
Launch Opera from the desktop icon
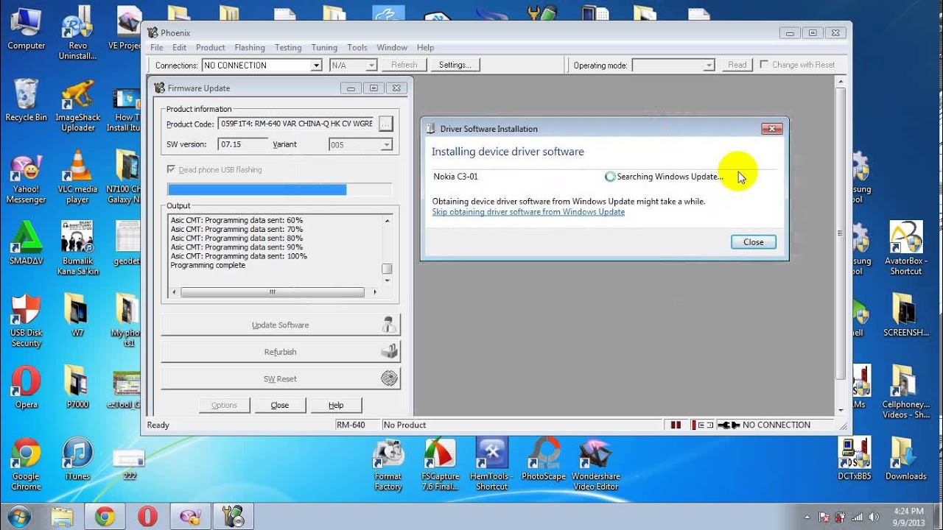26,387
